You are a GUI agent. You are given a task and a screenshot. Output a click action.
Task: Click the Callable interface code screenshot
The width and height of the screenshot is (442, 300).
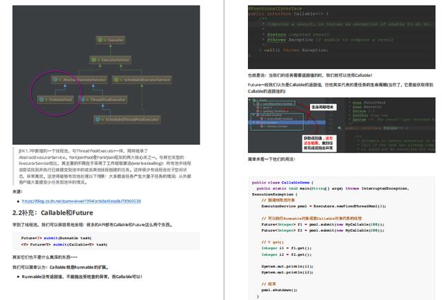(342, 37)
